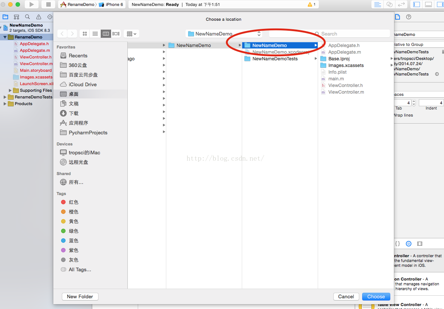The image size is (444, 309).
Task: Toggle the Navigator panel visibility
Action: point(417,4)
